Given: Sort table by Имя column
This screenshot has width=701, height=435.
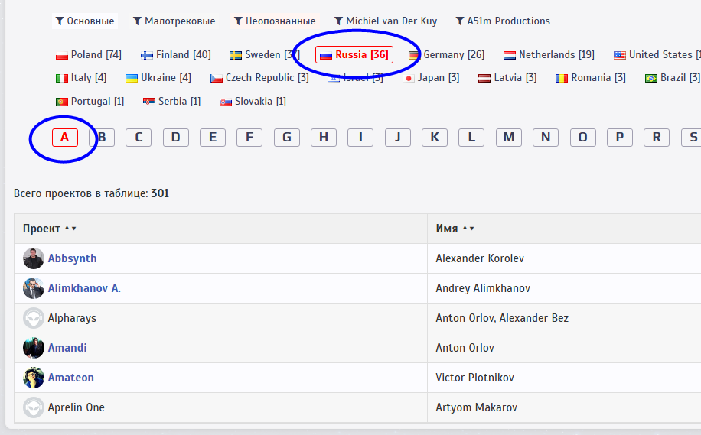Looking at the screenshot, I should tap(455, 229).
